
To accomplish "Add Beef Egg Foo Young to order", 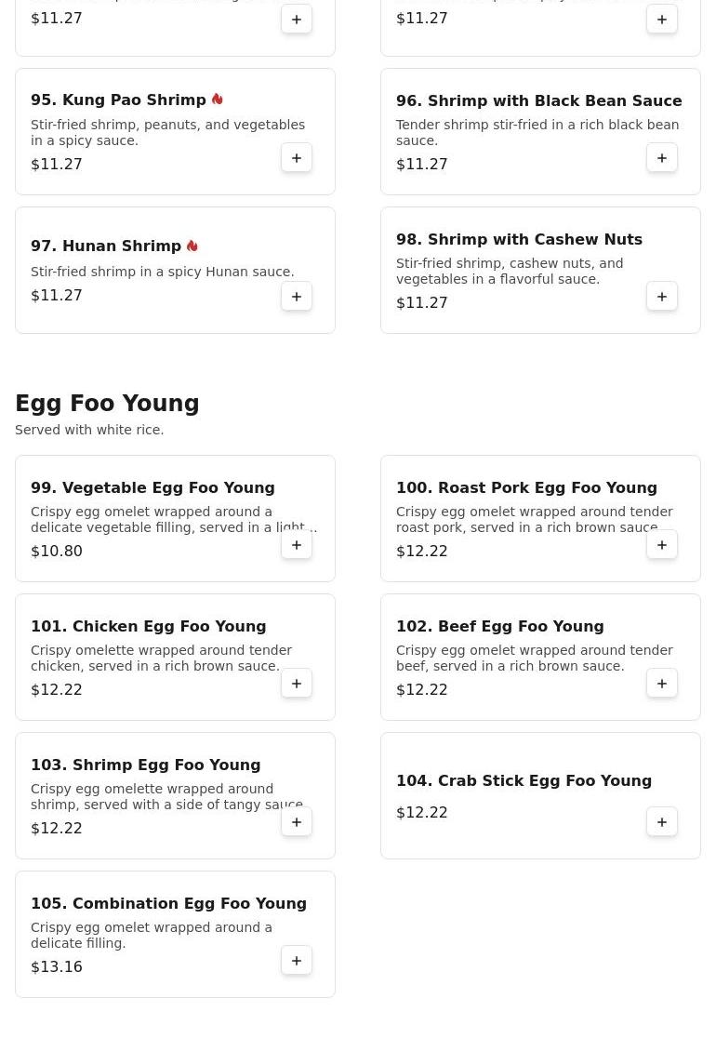I will tap(662, 684).
